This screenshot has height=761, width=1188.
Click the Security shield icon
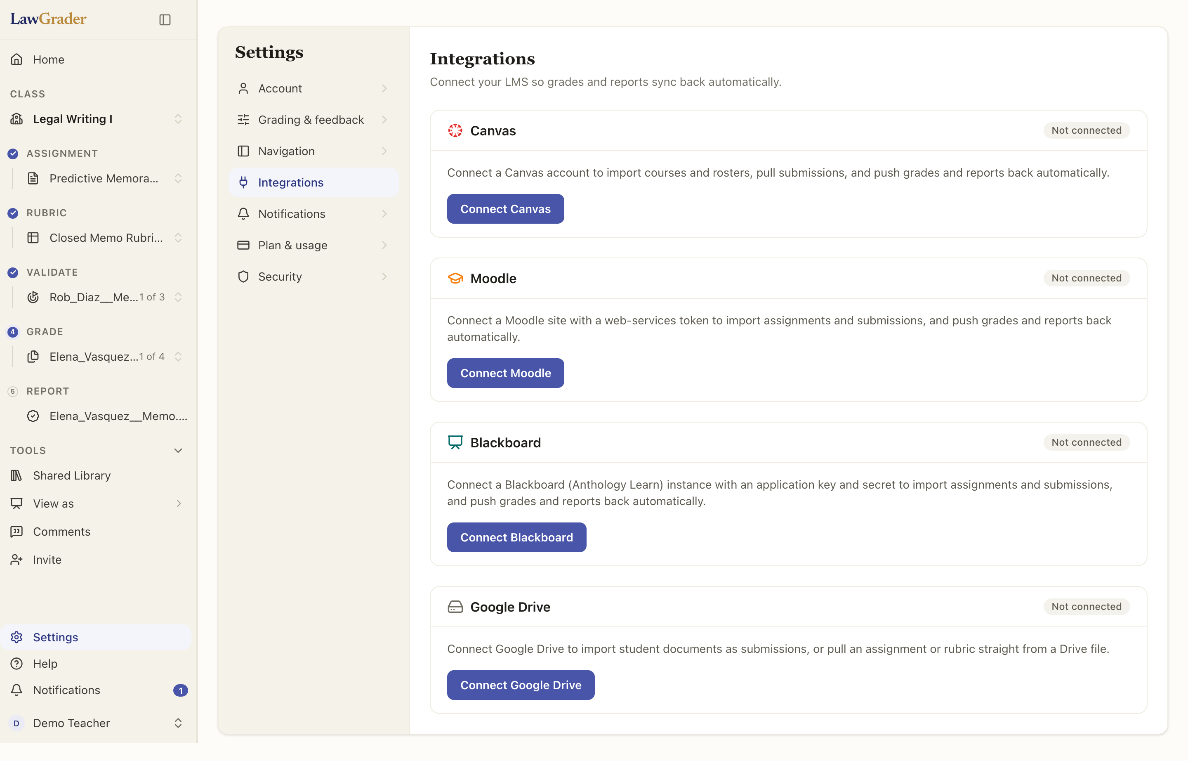coord(243,277)
